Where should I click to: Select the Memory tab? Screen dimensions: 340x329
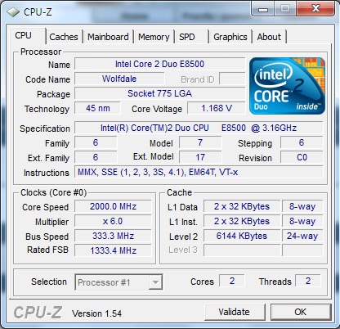[154, 37]
